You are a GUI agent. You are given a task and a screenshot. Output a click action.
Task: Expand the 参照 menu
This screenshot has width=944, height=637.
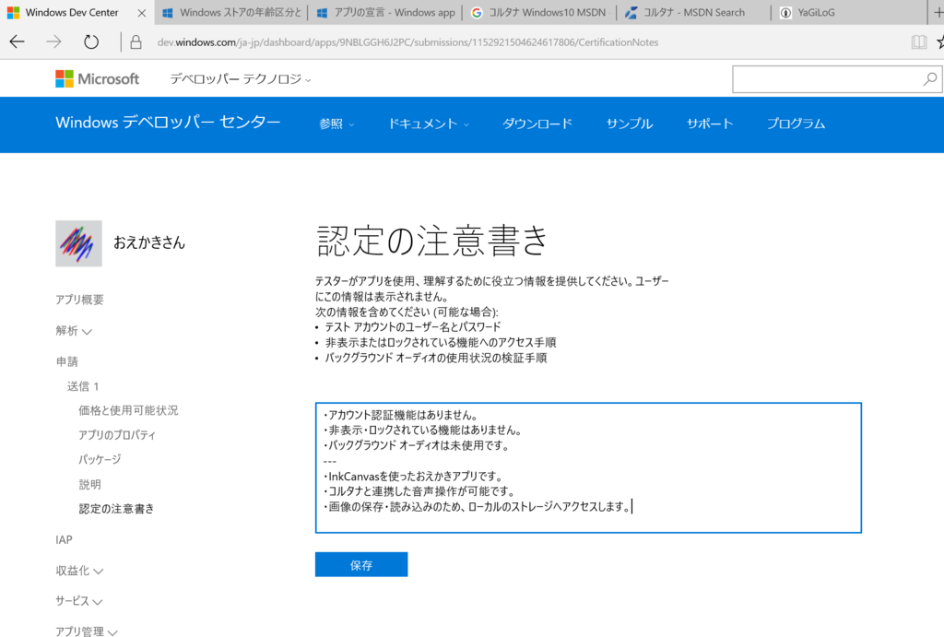tap(336, 124)
